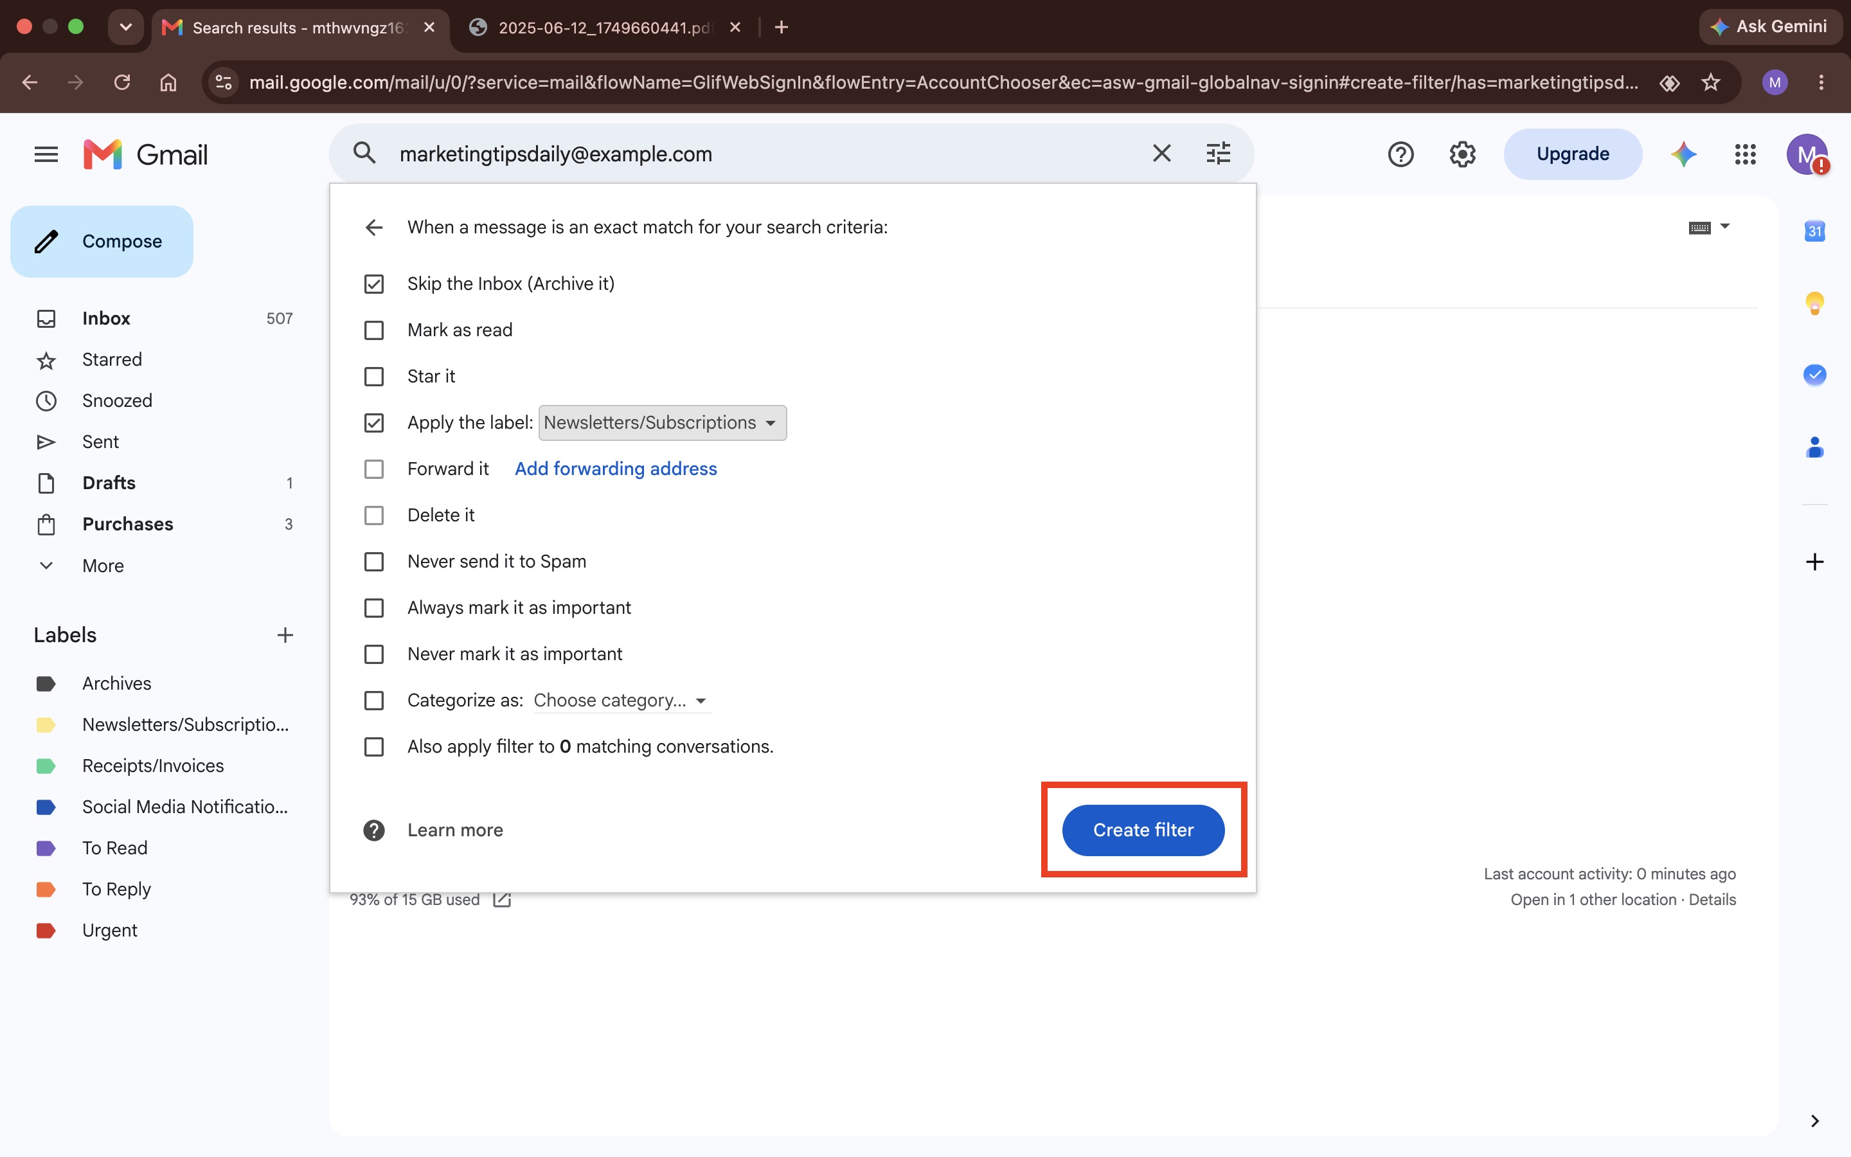Open the search options filter icon
The height and width of the screenshot is (1157, 1851).
pos(1218,154)
